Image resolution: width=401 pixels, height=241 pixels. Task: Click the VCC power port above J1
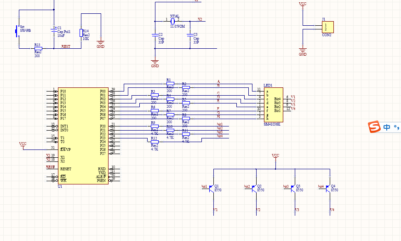[303, 4]
